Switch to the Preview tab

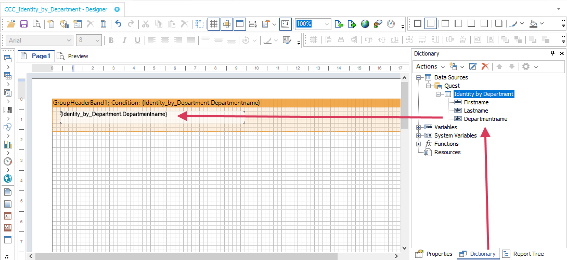coord(73,56)
